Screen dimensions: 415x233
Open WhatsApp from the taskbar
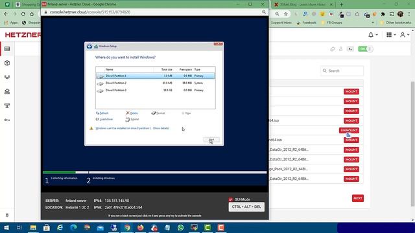[x=181, y=227]
